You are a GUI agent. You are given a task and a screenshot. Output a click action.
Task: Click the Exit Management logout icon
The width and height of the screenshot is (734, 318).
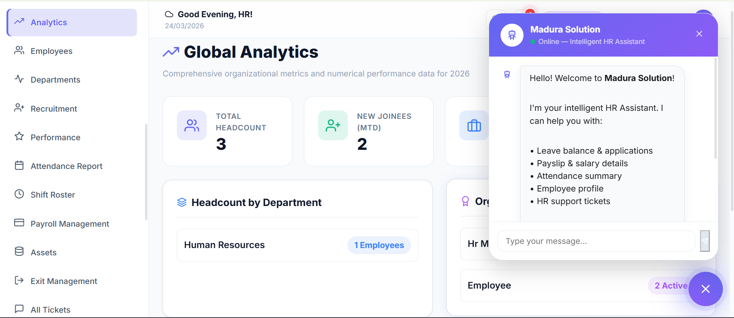[x=19, y=281]
